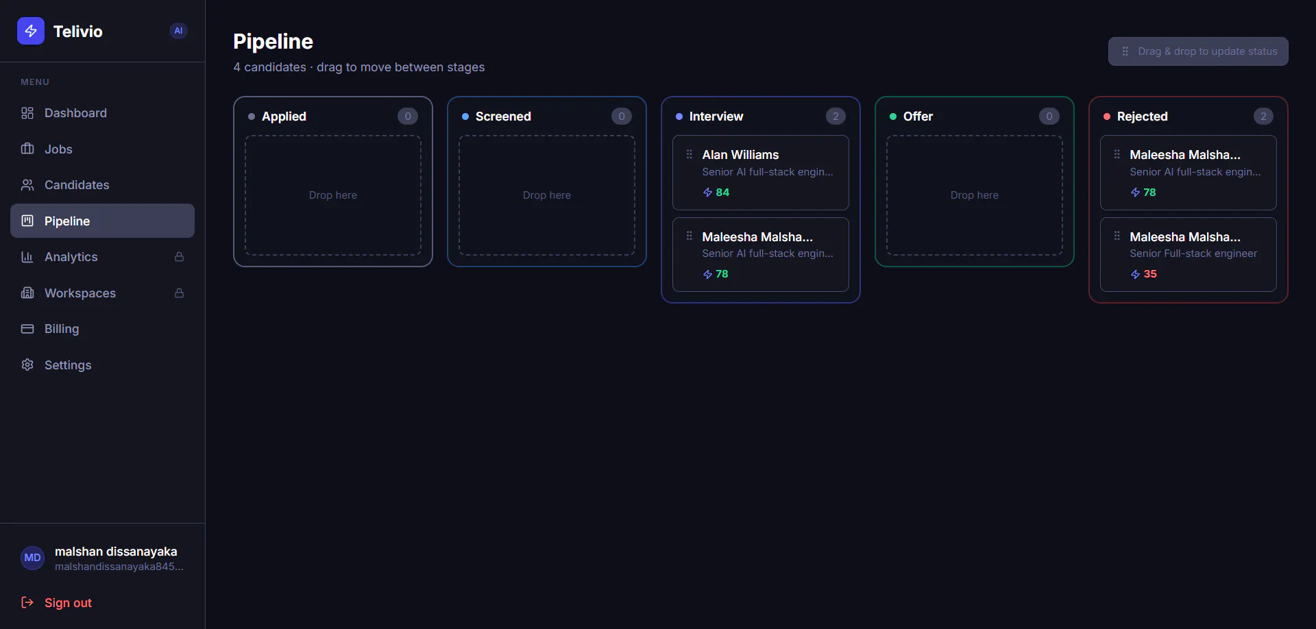This screenshot has width=1316, height=629.
Task: Click the Rejected column header title
Action: click(x=1143, y=116)
